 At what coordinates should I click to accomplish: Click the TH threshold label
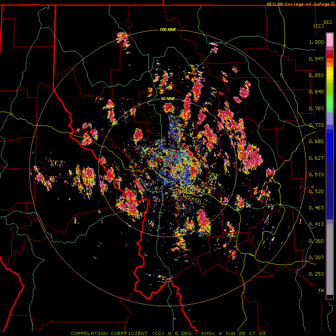coord(321,291)
